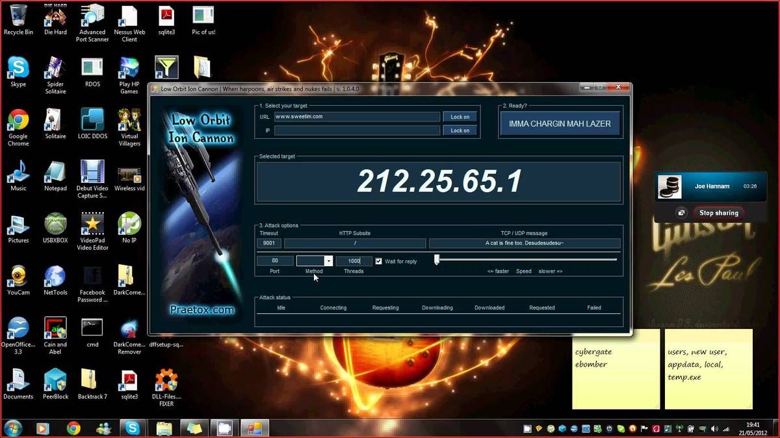Open the Virtual Villagers shortcut
780x438 pixels.
coord(129,127)
